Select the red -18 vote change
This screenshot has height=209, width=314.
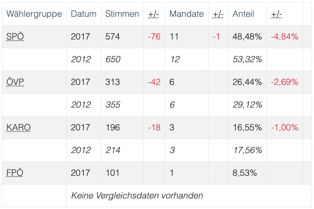[154, 128]
